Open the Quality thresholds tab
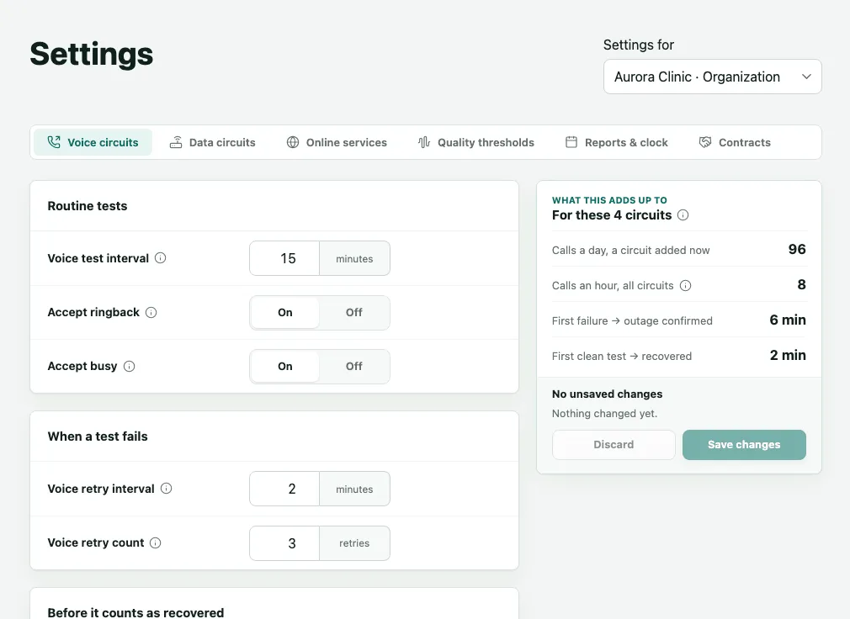 pyautogui.click(x=476, y=142)
